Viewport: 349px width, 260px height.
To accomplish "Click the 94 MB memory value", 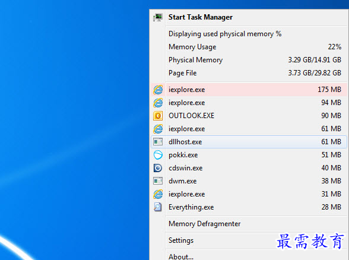I will pyautogui.click(x=331, y=103).
